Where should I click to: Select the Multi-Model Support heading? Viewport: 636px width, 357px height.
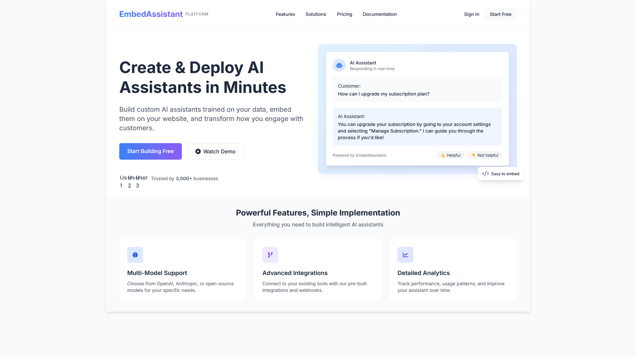pyautogui.click(x=157, y=273)
